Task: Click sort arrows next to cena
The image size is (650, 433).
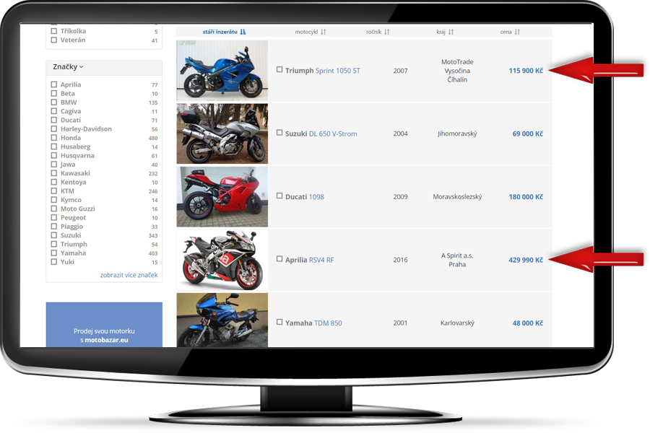Action: click(x=517, y=32)
